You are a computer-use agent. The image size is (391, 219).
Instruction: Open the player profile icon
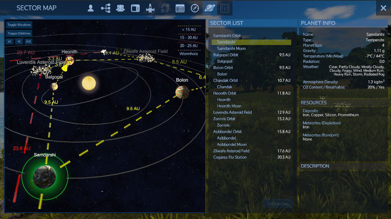click(x=90, y=8)
